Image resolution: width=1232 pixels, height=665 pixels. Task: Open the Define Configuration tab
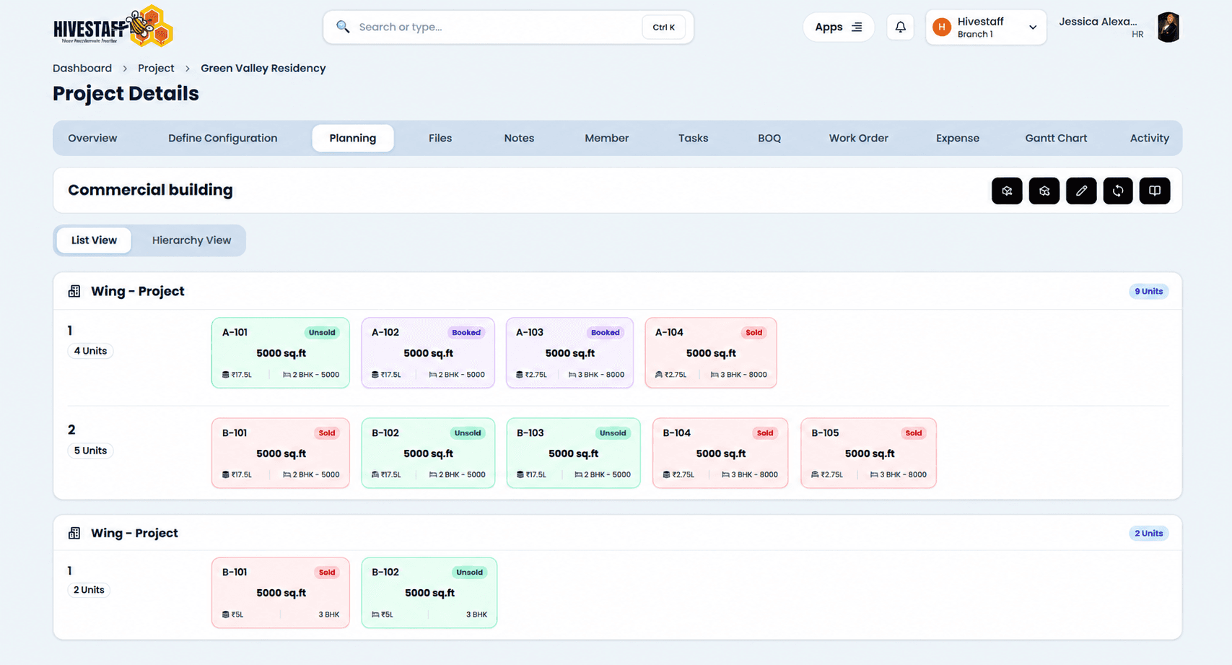pos(222,138)
